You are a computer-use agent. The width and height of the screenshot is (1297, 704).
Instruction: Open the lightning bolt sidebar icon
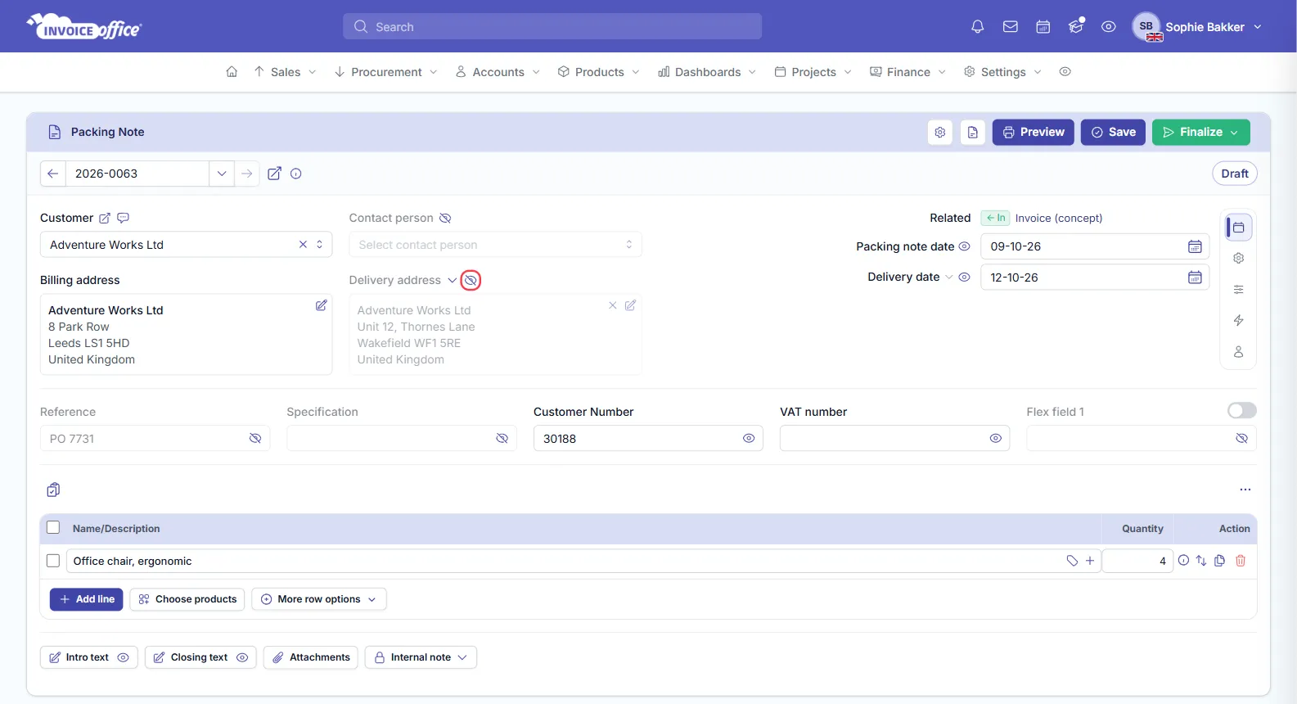tap(1239, 320)
